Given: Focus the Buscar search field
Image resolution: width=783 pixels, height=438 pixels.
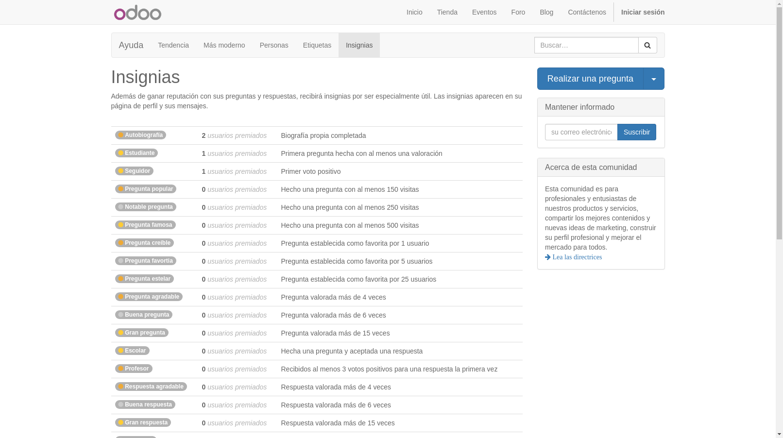Looking at the screenshot, I should coord(586,45).
